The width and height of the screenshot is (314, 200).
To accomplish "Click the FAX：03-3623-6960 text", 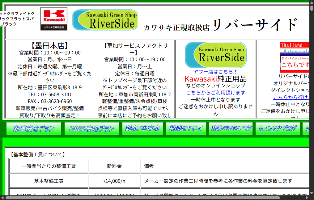I will point(50,101).
